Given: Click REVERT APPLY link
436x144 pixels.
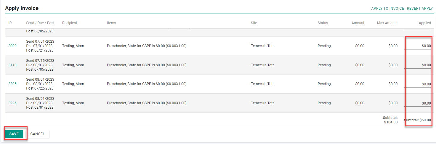Looking at the screenshot, I should (x=420, y=9).
